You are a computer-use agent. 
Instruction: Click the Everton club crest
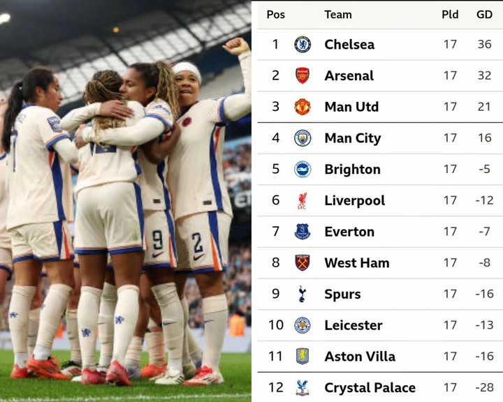coord(302,232)
